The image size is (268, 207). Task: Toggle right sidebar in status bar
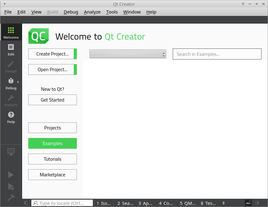[257, 203]
